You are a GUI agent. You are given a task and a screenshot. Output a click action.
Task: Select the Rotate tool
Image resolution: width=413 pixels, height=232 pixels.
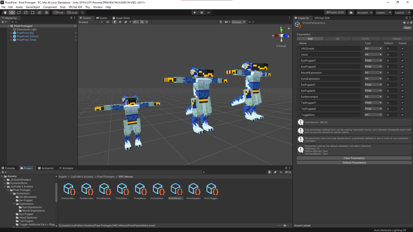click(x=19, y=12)
